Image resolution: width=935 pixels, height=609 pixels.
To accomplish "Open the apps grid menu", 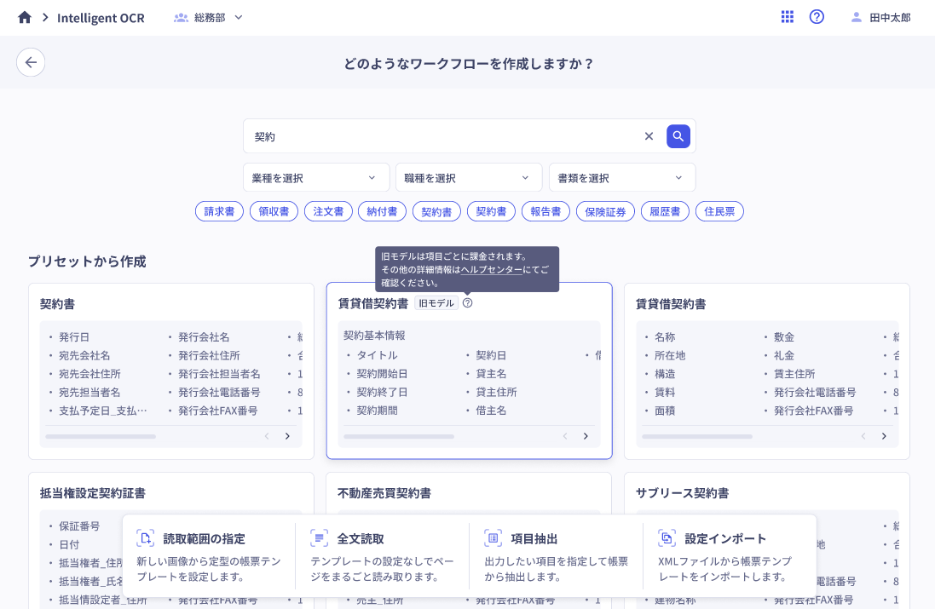I will (x=787, y=17).
